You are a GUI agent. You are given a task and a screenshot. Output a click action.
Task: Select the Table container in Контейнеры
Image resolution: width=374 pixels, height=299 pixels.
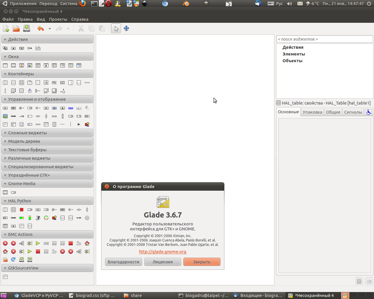pos(22,83)
